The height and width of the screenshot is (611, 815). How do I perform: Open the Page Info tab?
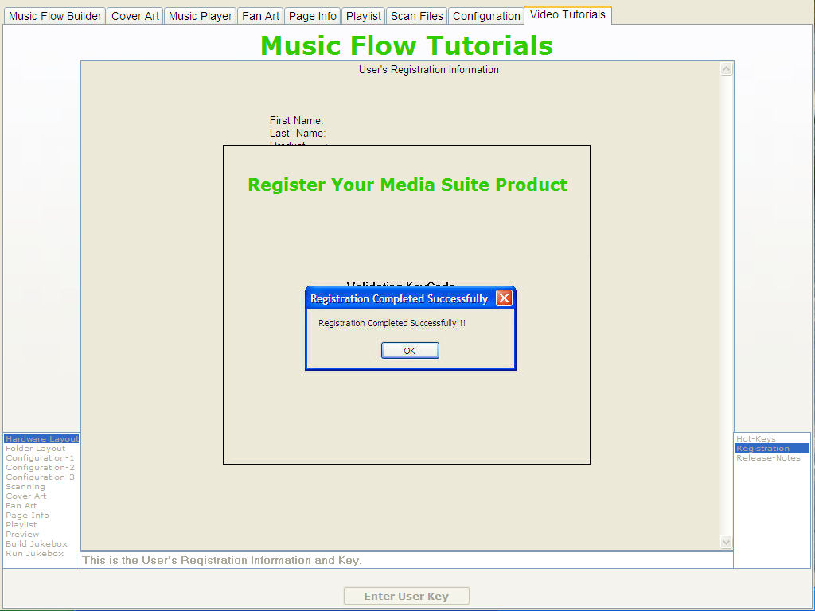312,16
